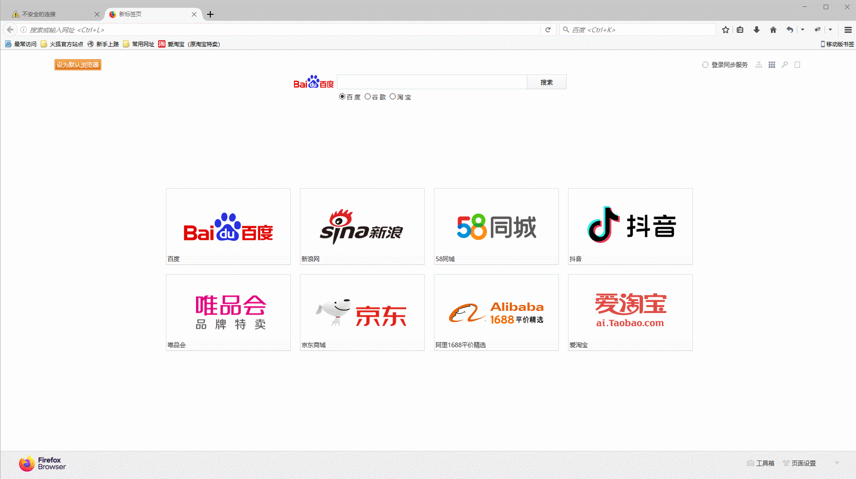Open 页面设置 page settings

coord(799,463)
